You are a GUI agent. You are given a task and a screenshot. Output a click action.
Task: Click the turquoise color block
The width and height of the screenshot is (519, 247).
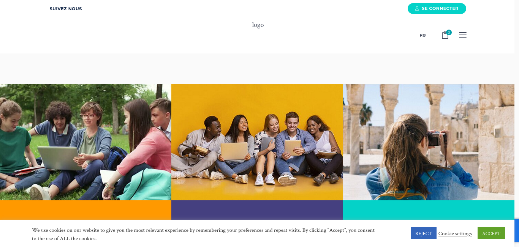point(429,210)
